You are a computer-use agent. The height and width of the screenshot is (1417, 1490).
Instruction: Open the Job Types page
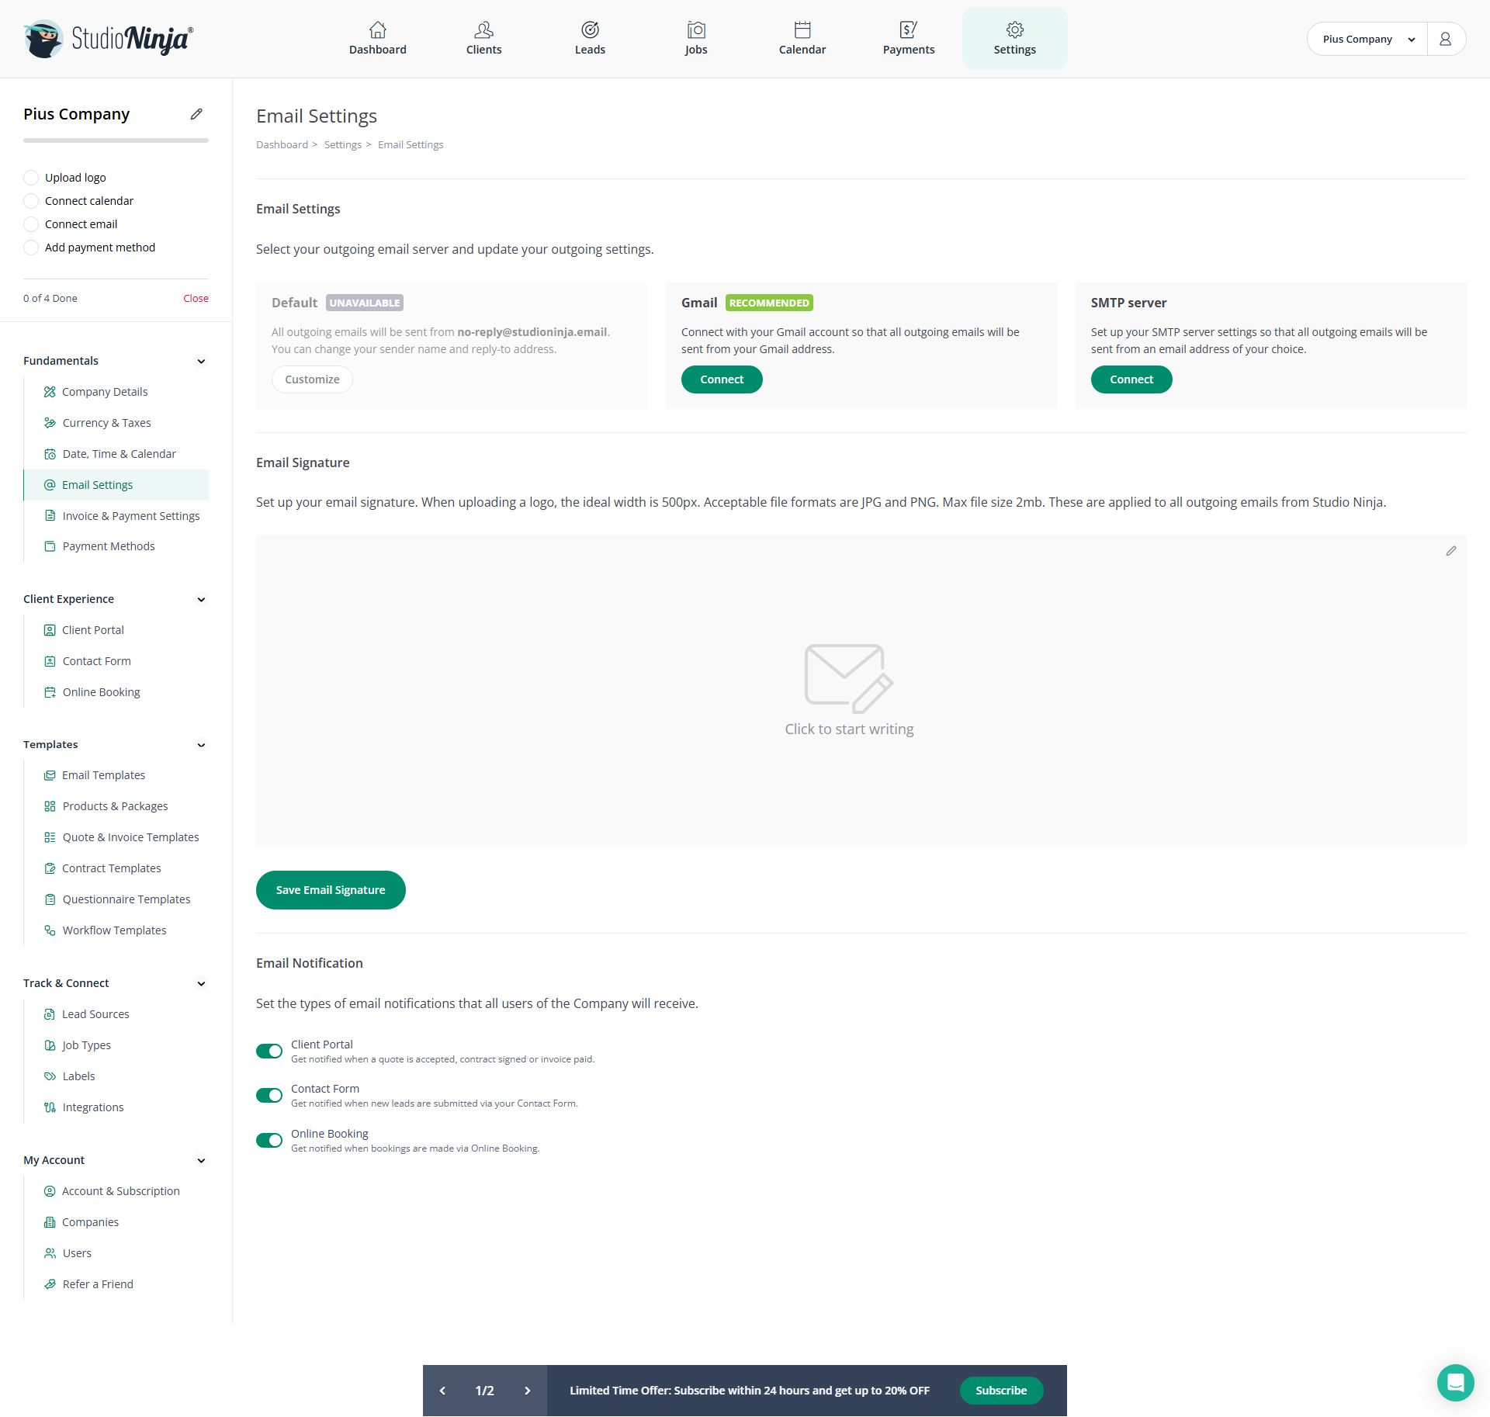point(86,1045)
